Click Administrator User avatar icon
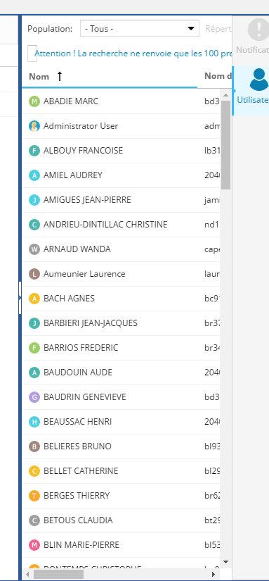 (34, 126)
